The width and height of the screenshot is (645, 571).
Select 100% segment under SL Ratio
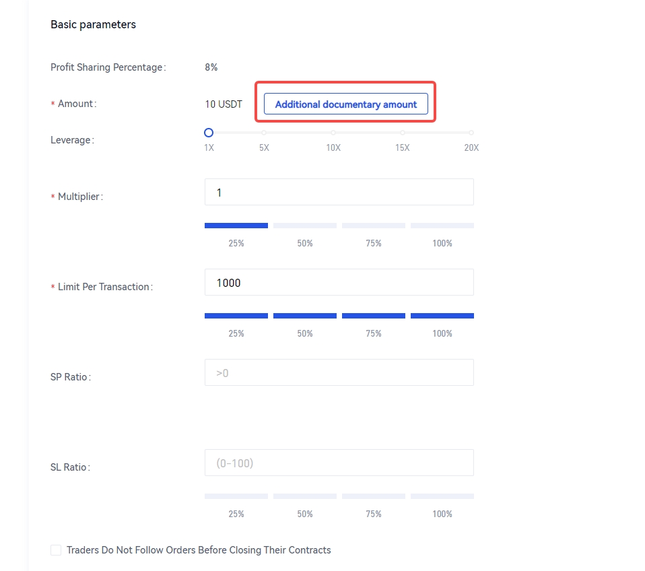(442, 496)
